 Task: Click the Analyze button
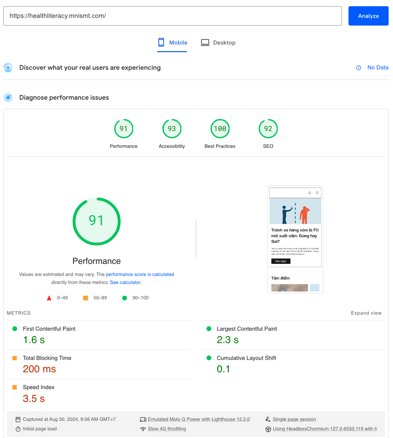368,16
